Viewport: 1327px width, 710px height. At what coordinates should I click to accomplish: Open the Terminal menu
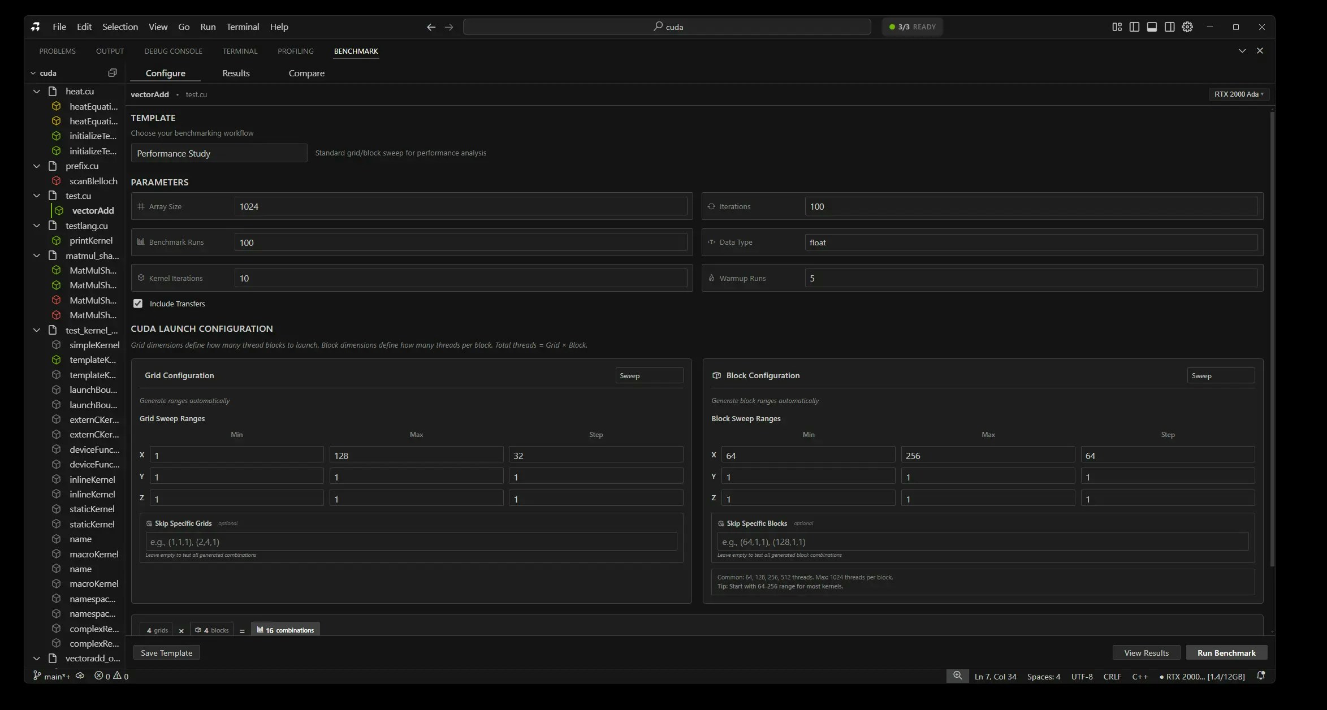[x=242, y=27]
